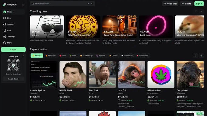
Task: Open the PUMPCADE trending card
Action: click(x=83, y=27)
